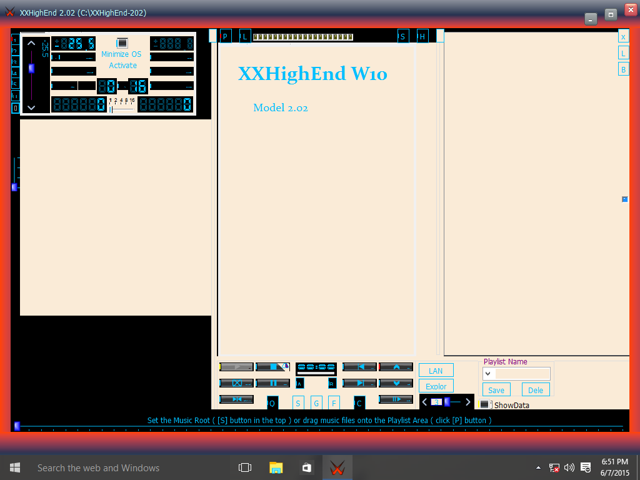Select preset 5 on left strip
Screen dimensions: 640x480
pos(15,84)
